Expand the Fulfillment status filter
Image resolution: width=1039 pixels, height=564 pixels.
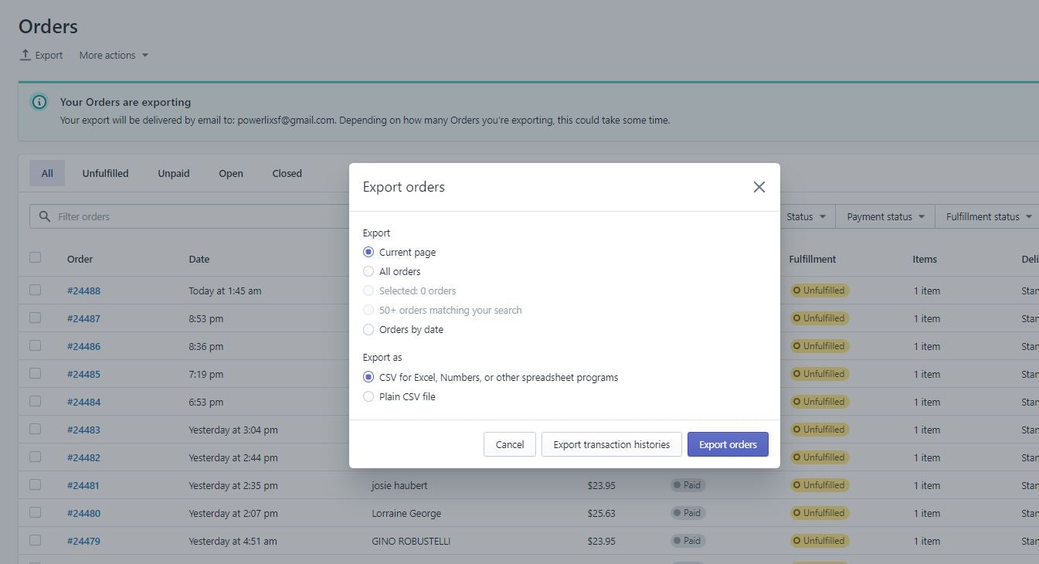point(988,216)
